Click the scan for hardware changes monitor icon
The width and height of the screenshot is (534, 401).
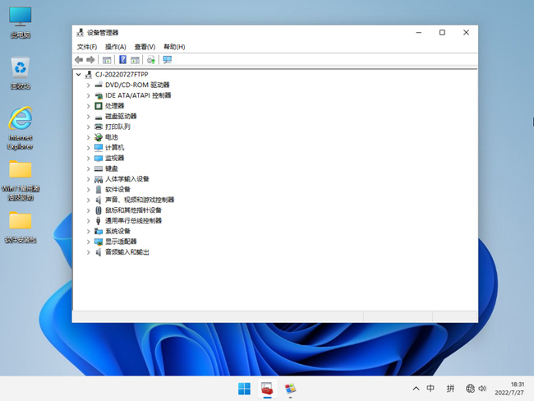coord(168,60)
